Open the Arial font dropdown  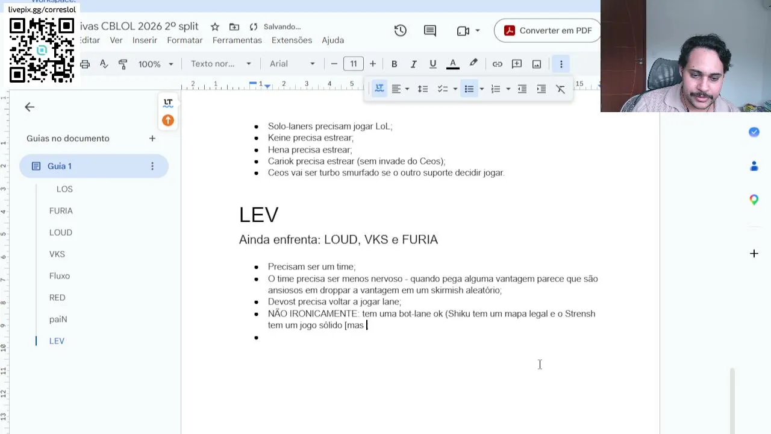[x=292, y=64]
